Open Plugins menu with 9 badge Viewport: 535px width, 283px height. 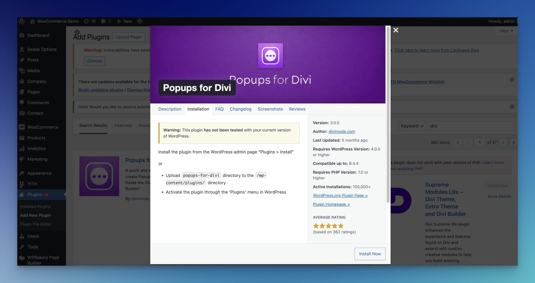pyautogui.click(x=42, y=194)
